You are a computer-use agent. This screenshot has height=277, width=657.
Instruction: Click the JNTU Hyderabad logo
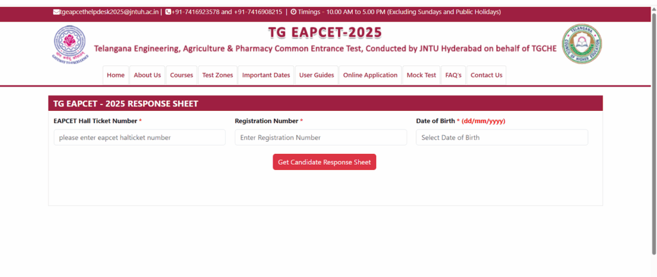71,44
